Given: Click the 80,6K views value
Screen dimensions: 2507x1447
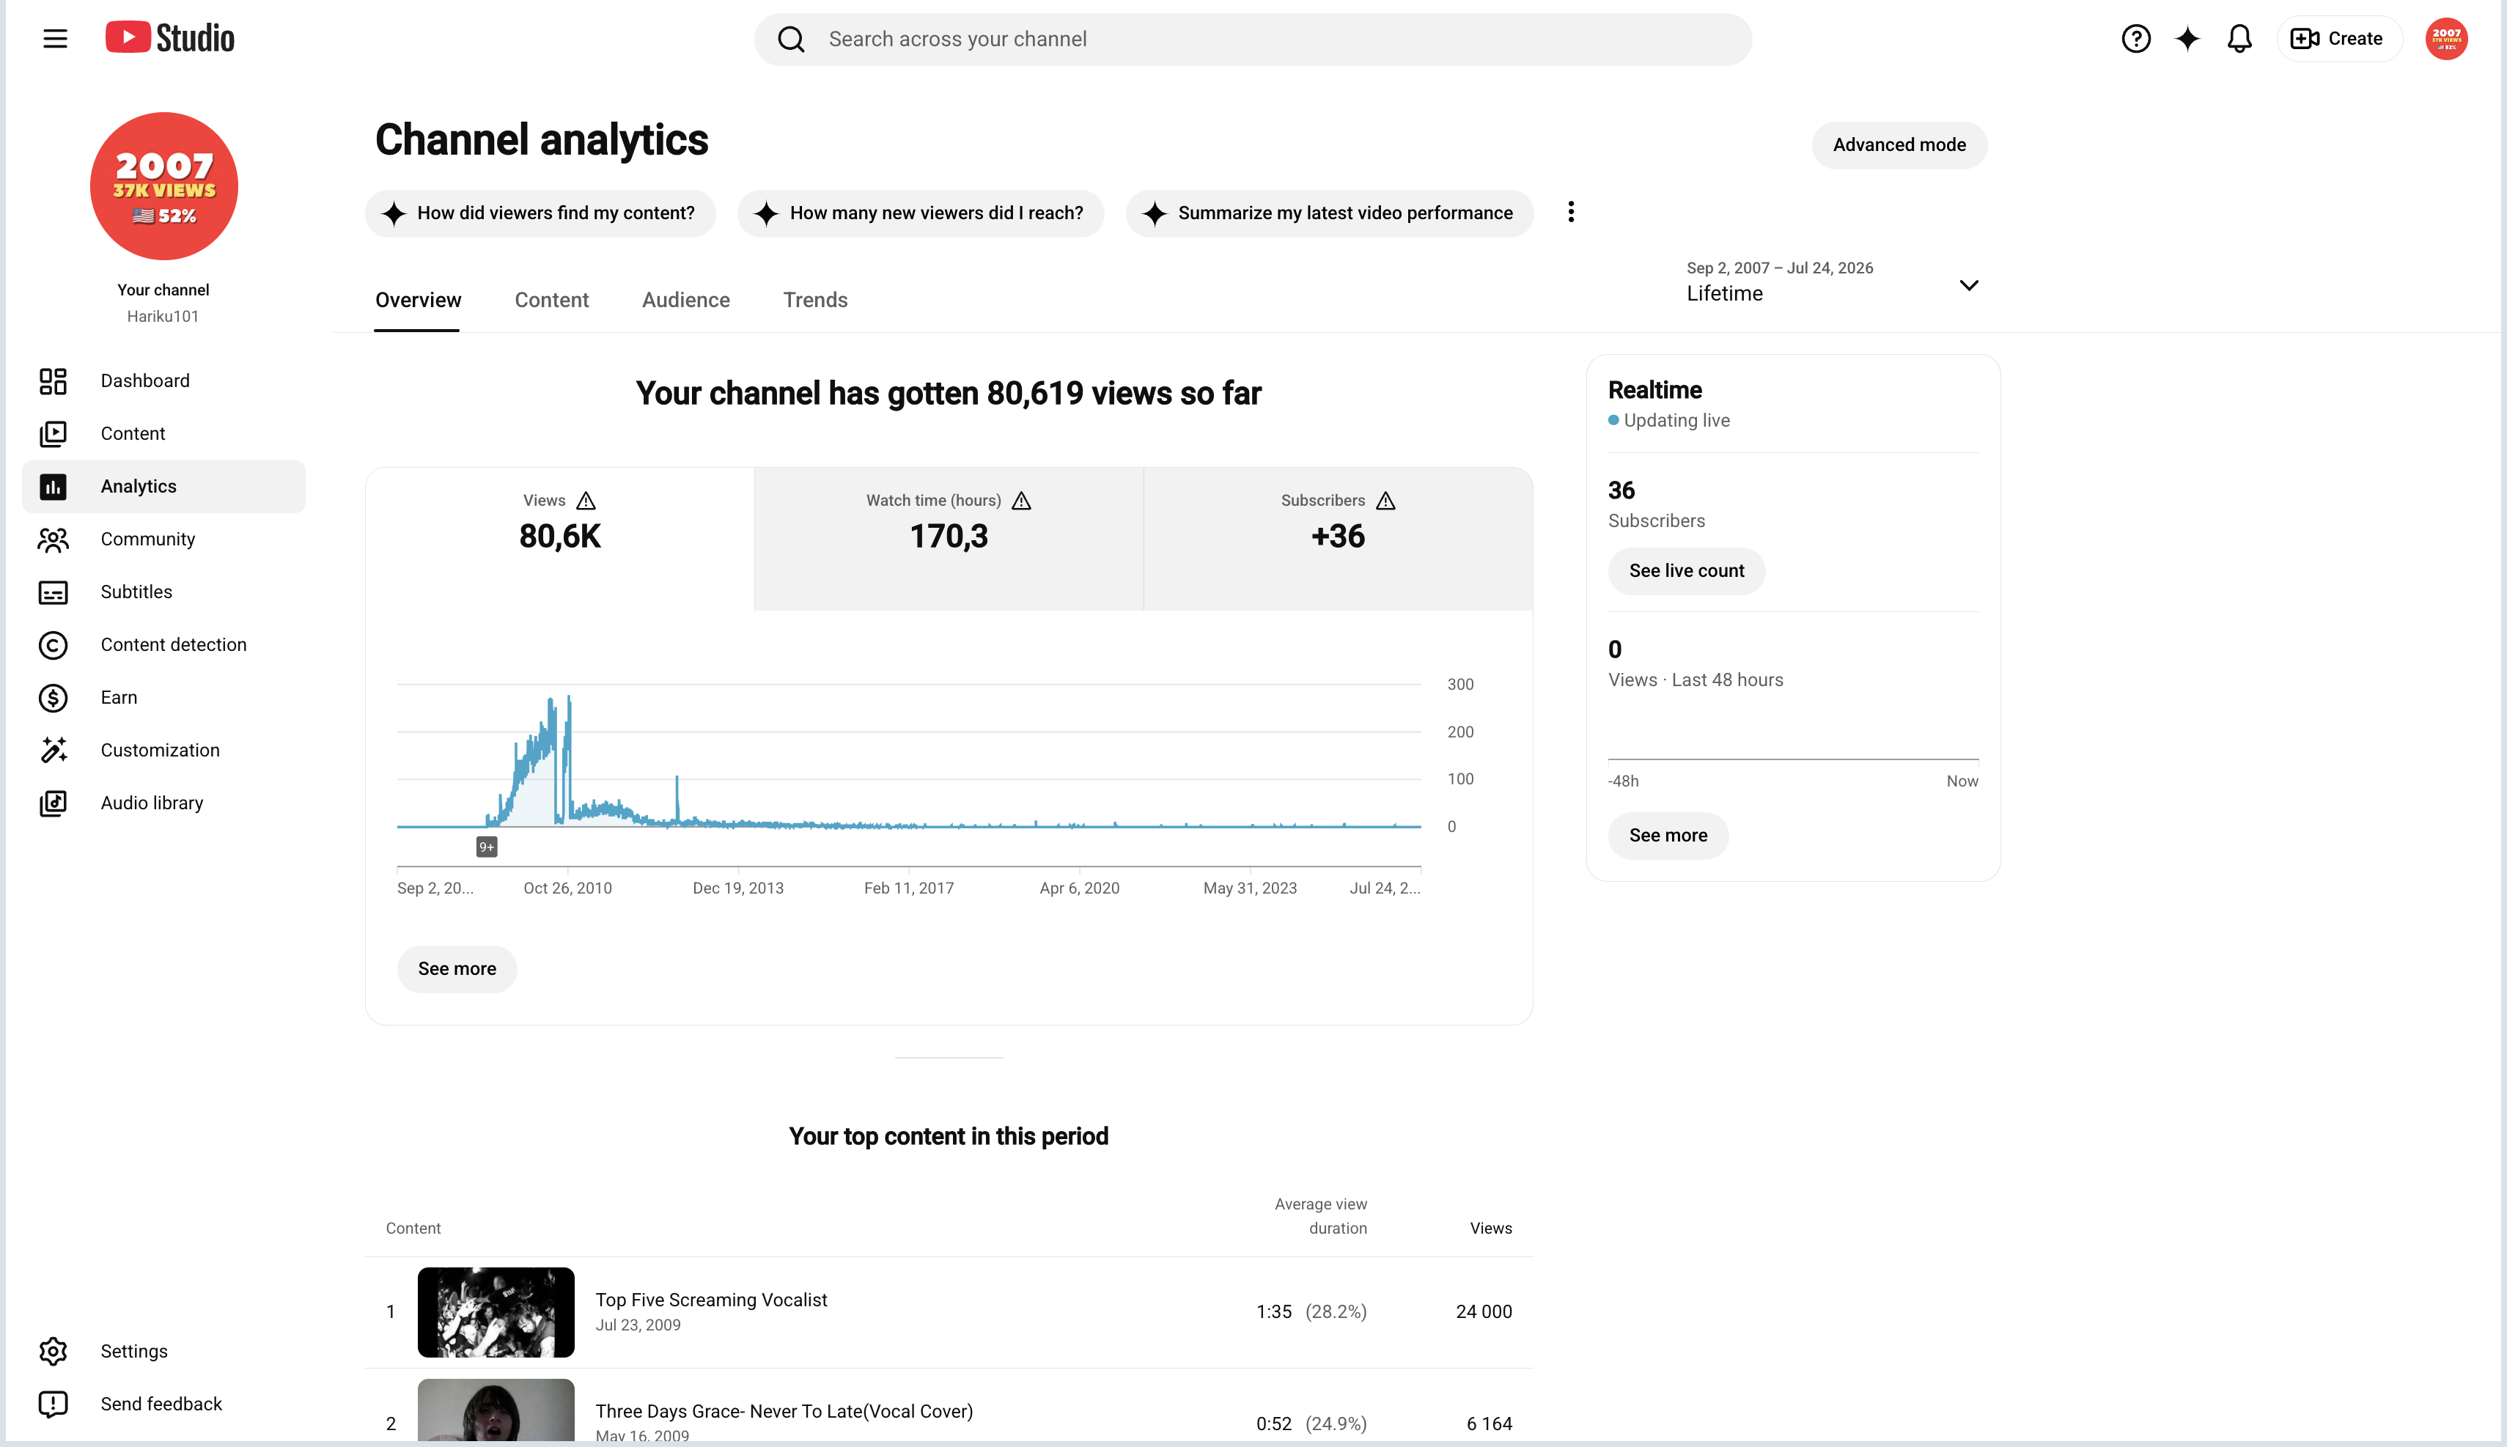Looking at the screenshot, I should [561, 537].
